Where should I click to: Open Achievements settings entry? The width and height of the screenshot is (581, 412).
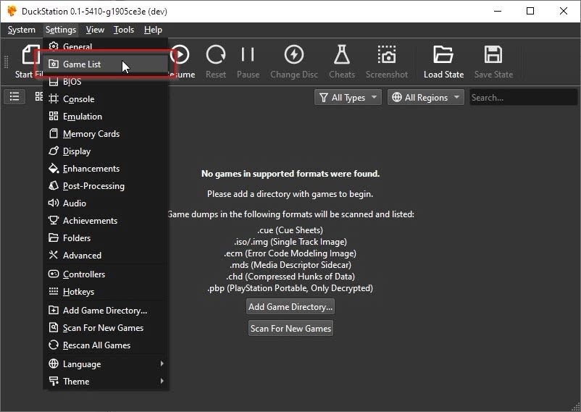(106, 220)
